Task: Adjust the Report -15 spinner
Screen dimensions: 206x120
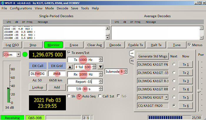Action: [x=101, y=82]
